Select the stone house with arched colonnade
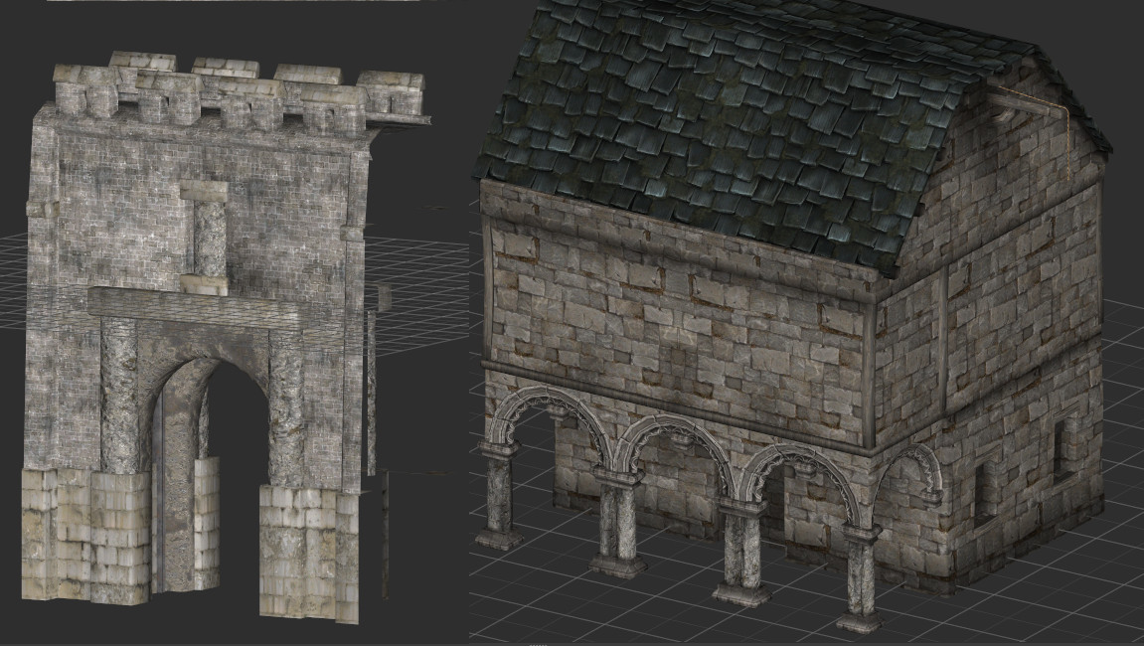 [x=791, y=314]
